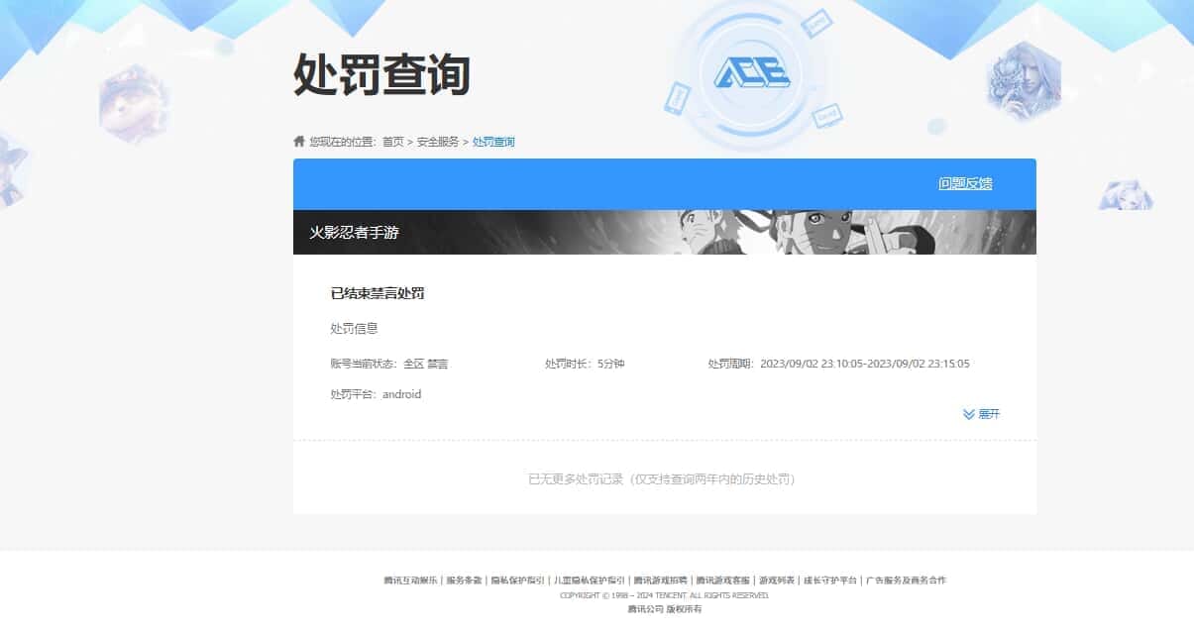Click the ACE logo emblem
The image size is (1194, 634).
[752, 74]
